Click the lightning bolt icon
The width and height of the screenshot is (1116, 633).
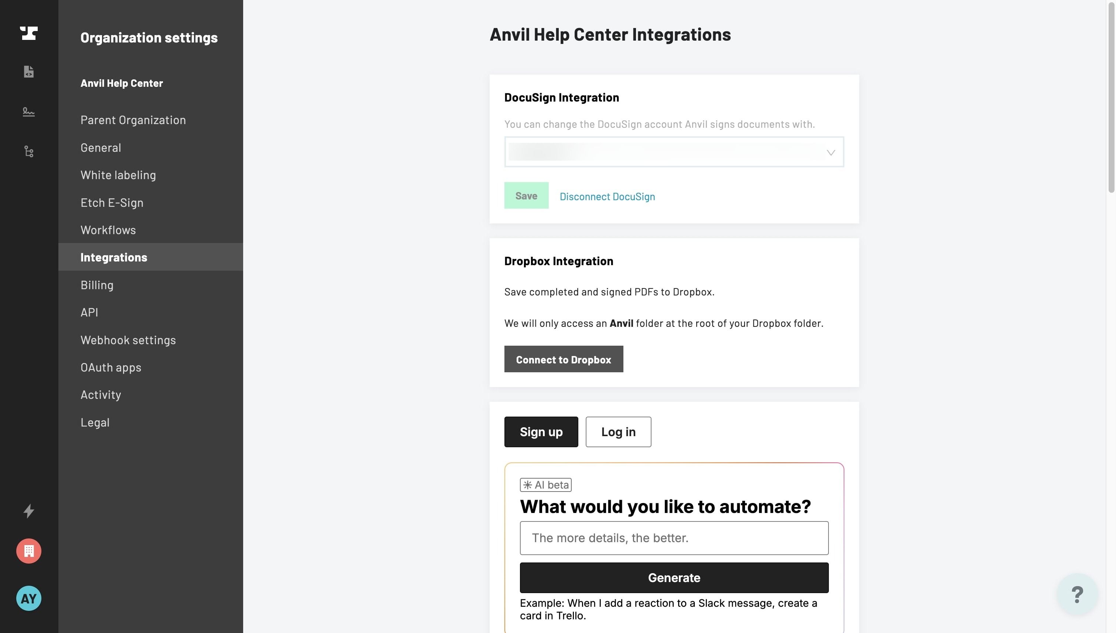29,511
